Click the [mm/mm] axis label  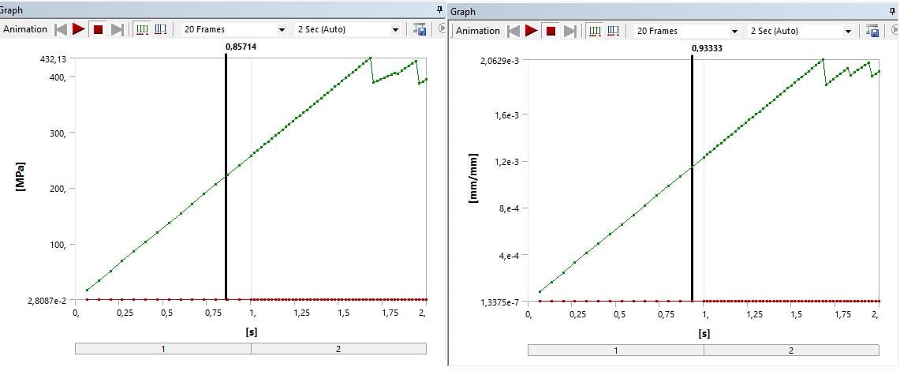473,178
